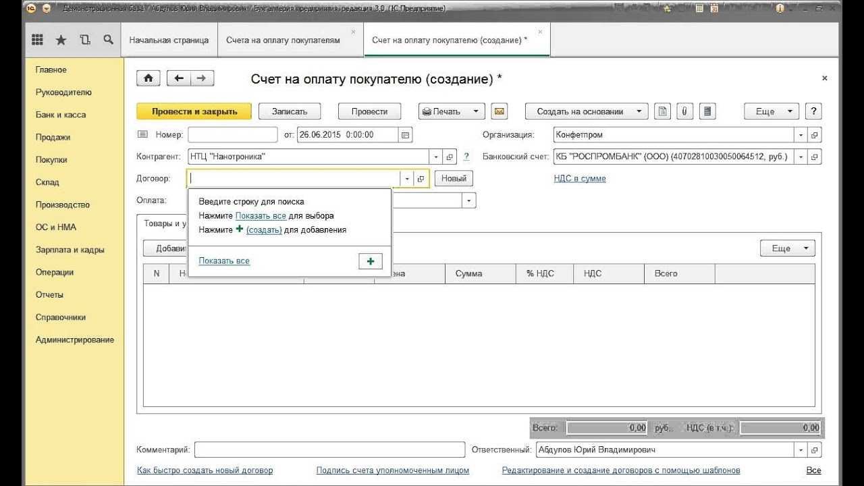Open the Организация record via the open icon

coord(815,134)
